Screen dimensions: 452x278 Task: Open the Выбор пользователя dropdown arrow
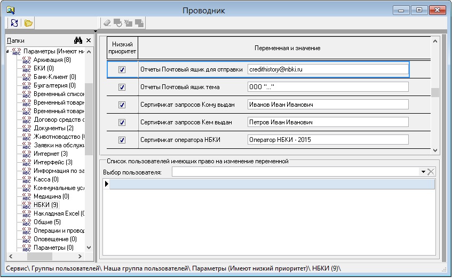423,172
